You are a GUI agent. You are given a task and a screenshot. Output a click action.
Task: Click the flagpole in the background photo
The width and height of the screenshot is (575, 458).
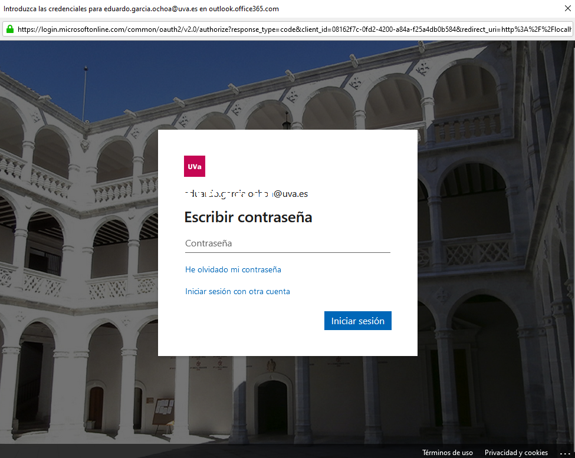[84, 94]
